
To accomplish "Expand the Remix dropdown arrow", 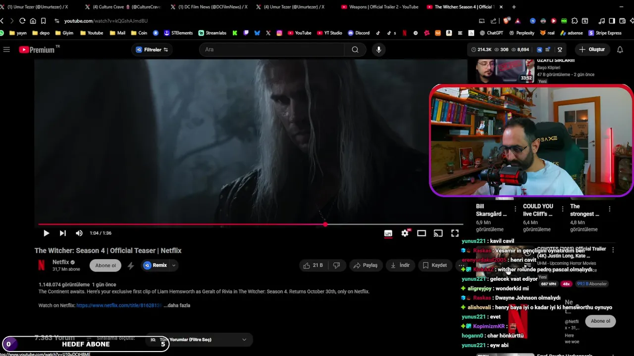I will [173, 266].
